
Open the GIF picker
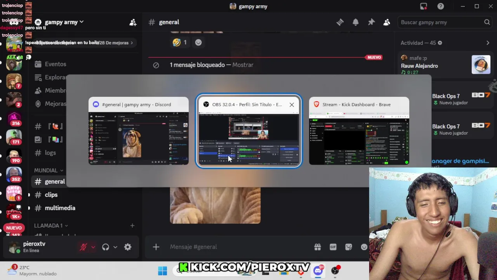(x=333, y=247)
